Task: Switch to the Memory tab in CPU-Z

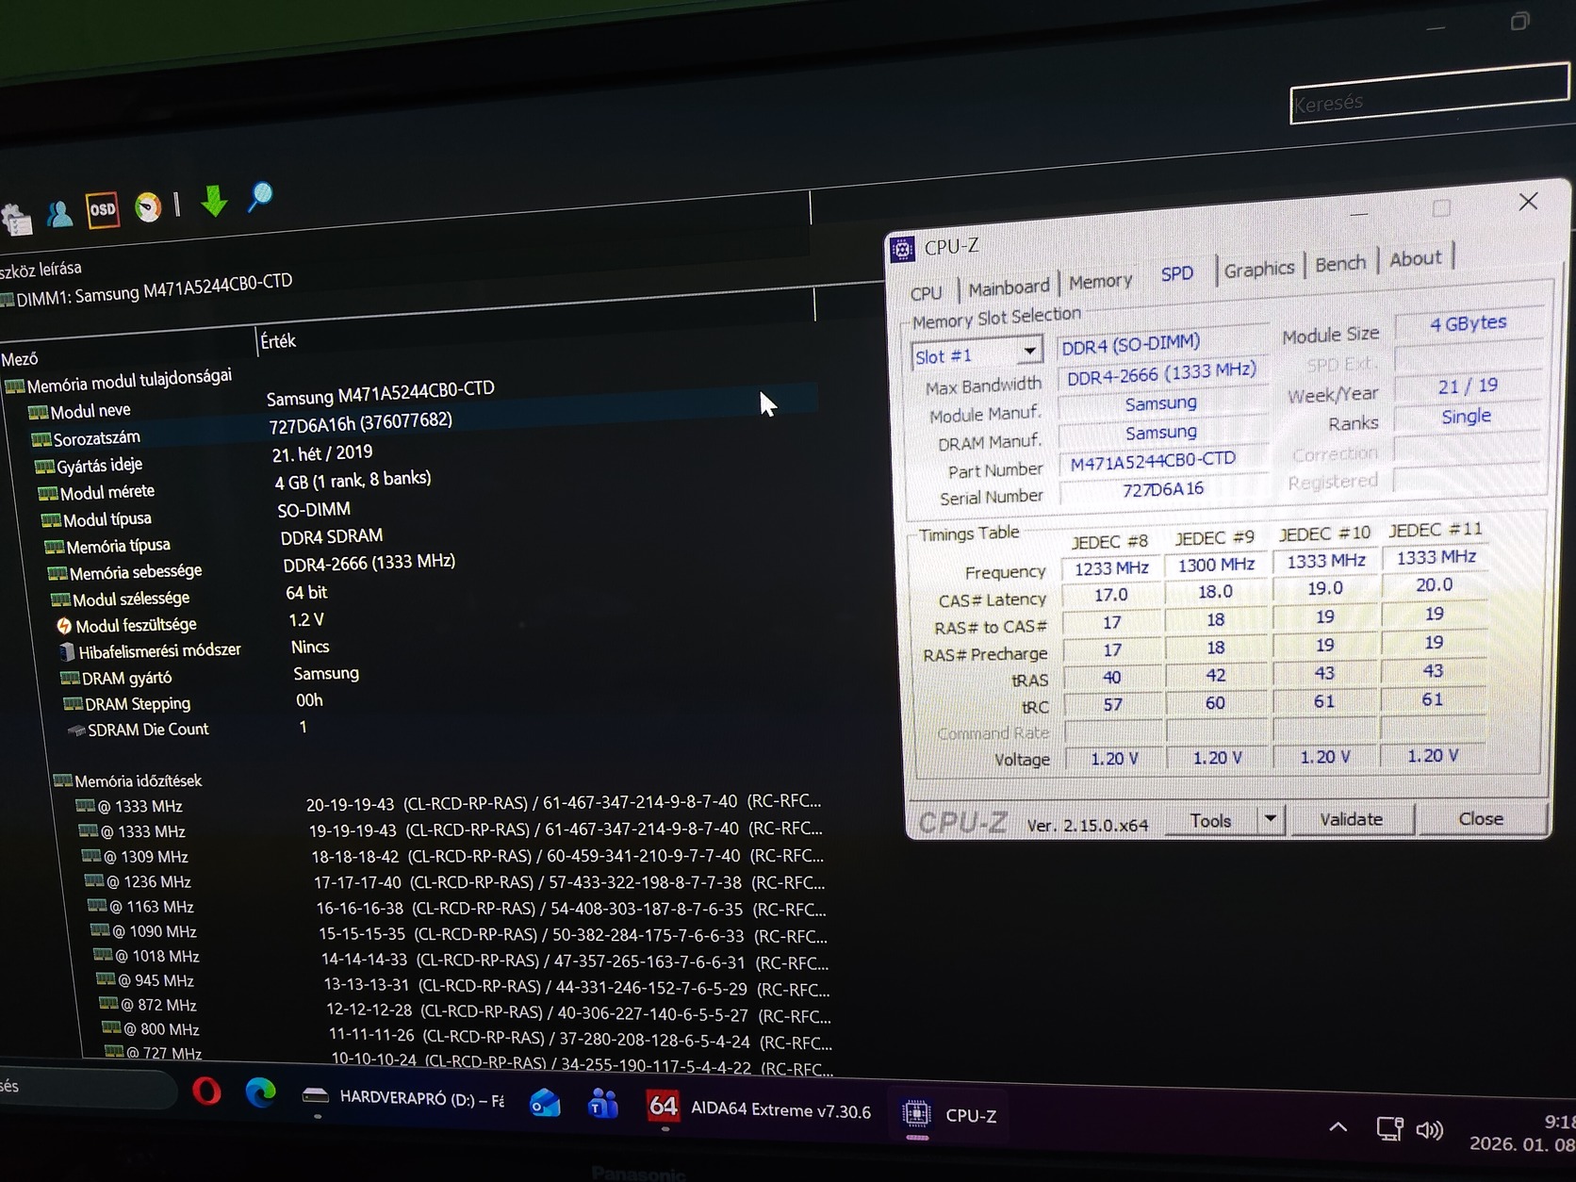Action: tap(1100, 281)
